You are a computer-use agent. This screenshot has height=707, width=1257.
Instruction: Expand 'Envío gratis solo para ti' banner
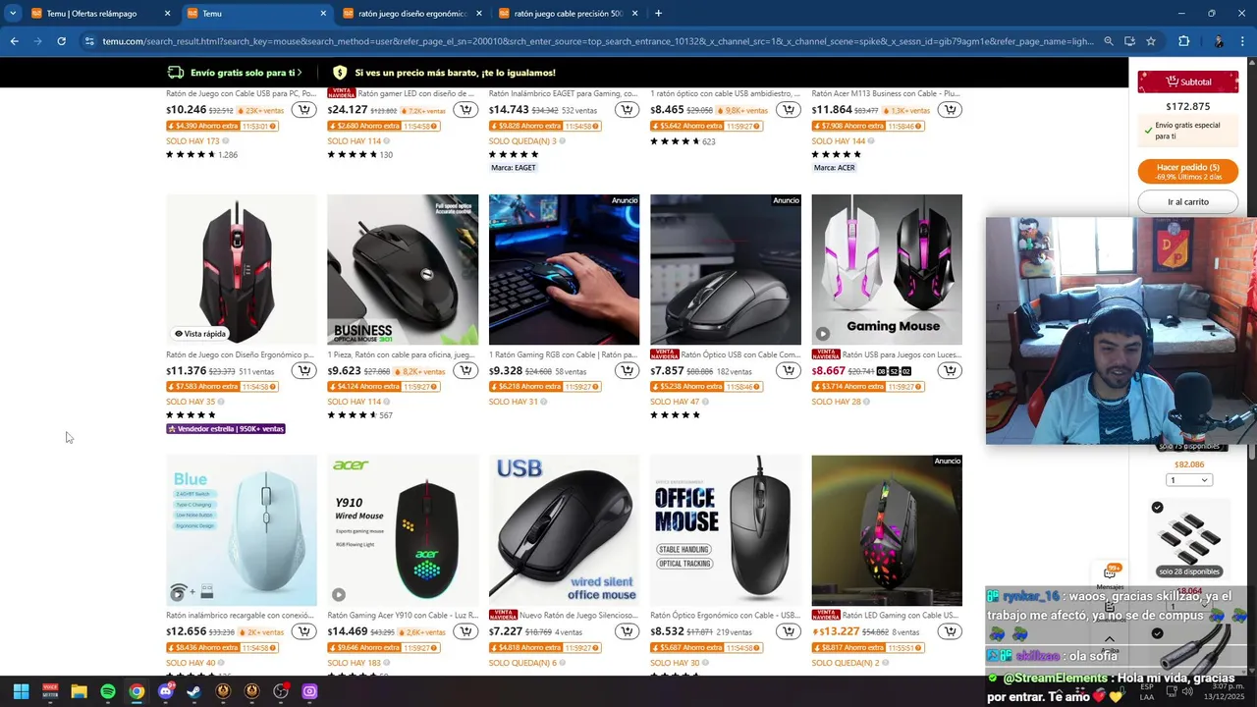pos(235,73)
